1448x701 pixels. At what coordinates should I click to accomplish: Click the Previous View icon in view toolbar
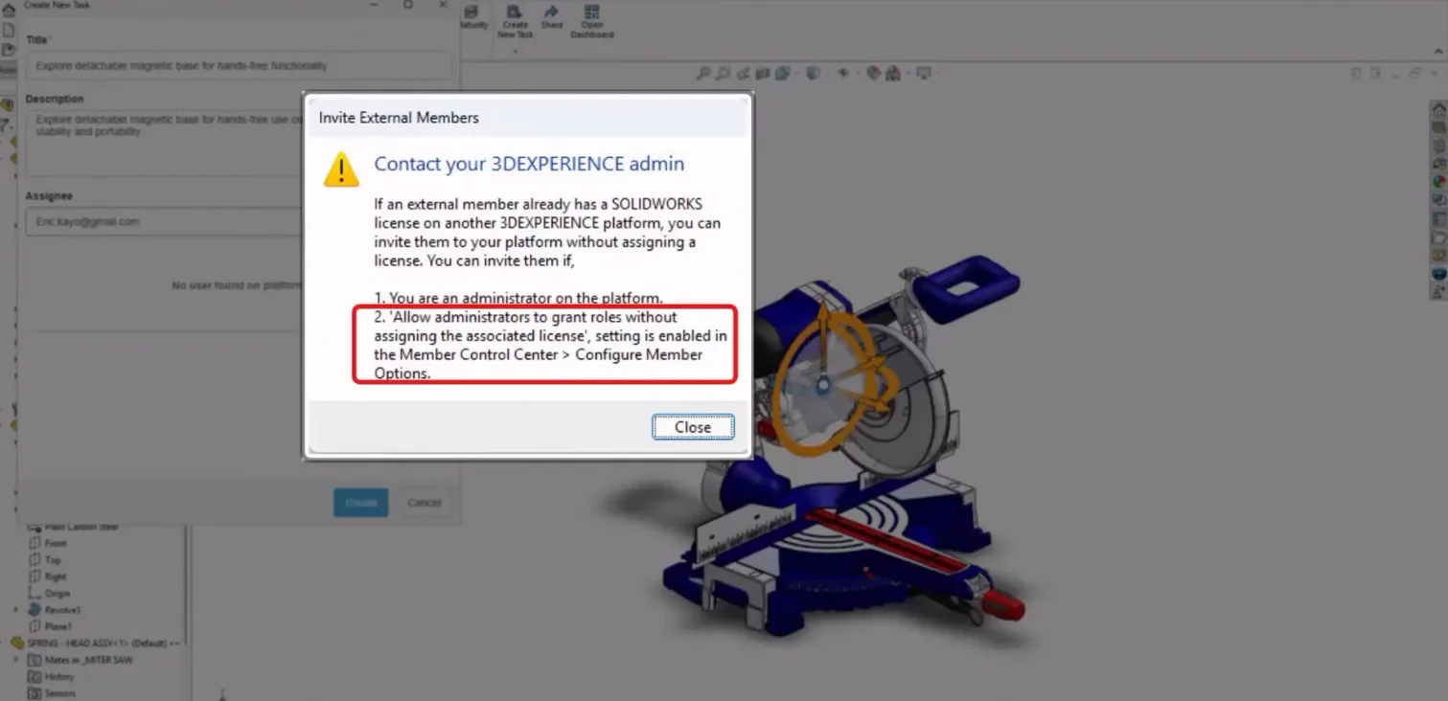pos(743,73)
